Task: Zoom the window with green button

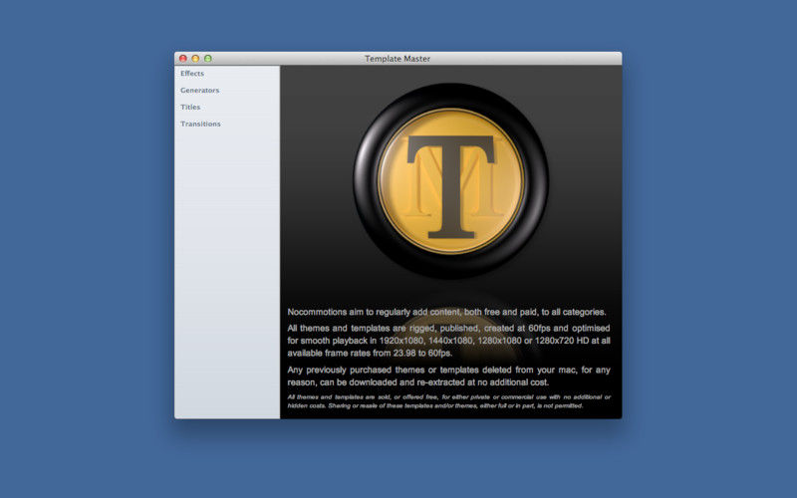Action: coord(208,59)
